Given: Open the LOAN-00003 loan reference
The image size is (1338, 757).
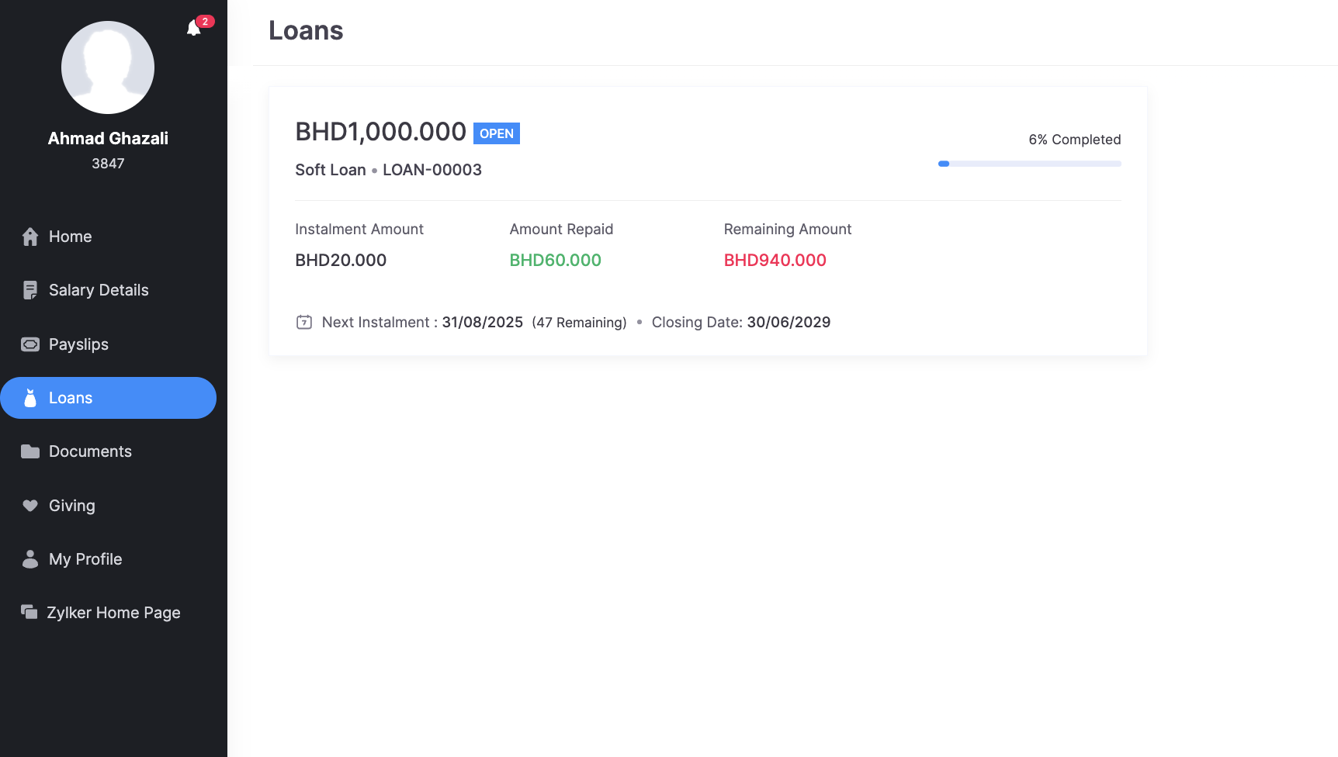Looking at the screenshot, I should tap(432, 170).
